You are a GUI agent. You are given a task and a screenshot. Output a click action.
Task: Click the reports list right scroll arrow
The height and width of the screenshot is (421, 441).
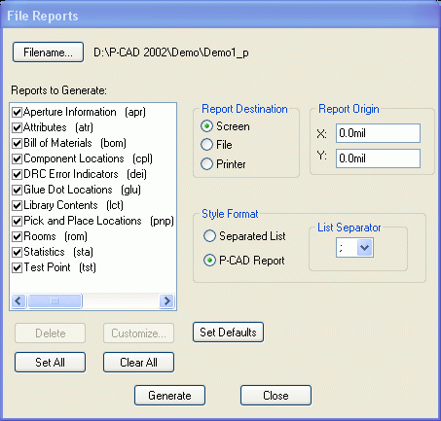click(166, 301)
